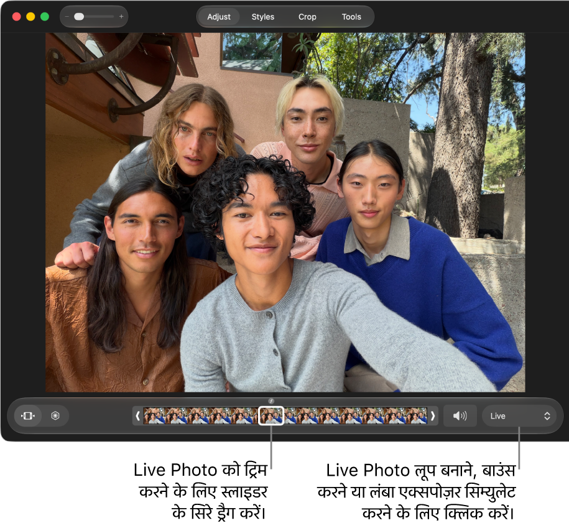Switch to the Adjust tab
This screenshot has width=569, height=528.
[218, 17]
